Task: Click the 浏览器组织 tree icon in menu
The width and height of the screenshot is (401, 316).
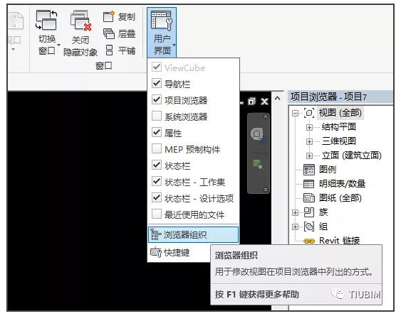Action: click(155, 234)
